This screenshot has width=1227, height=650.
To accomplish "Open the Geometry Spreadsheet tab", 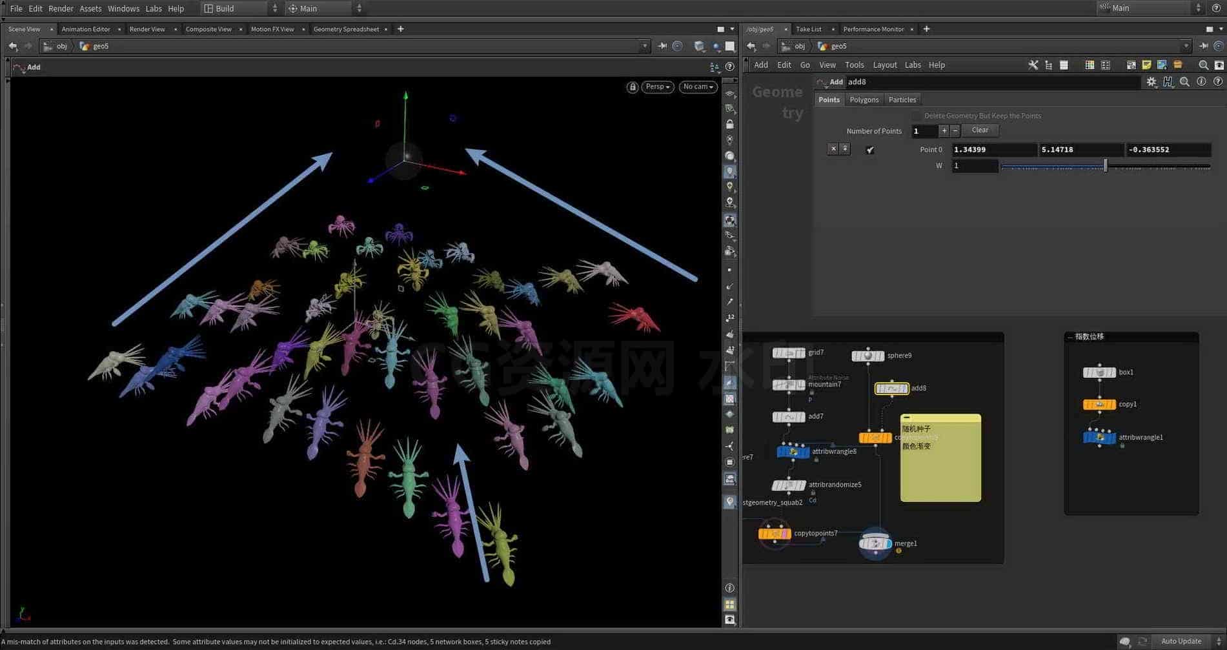I will [x=346, y=29].
